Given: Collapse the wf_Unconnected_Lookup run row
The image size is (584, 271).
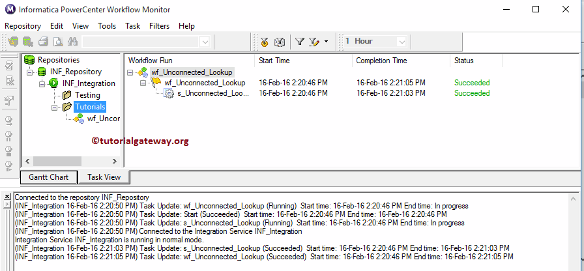Looking at the screenshot, I should tap(143, 83).
